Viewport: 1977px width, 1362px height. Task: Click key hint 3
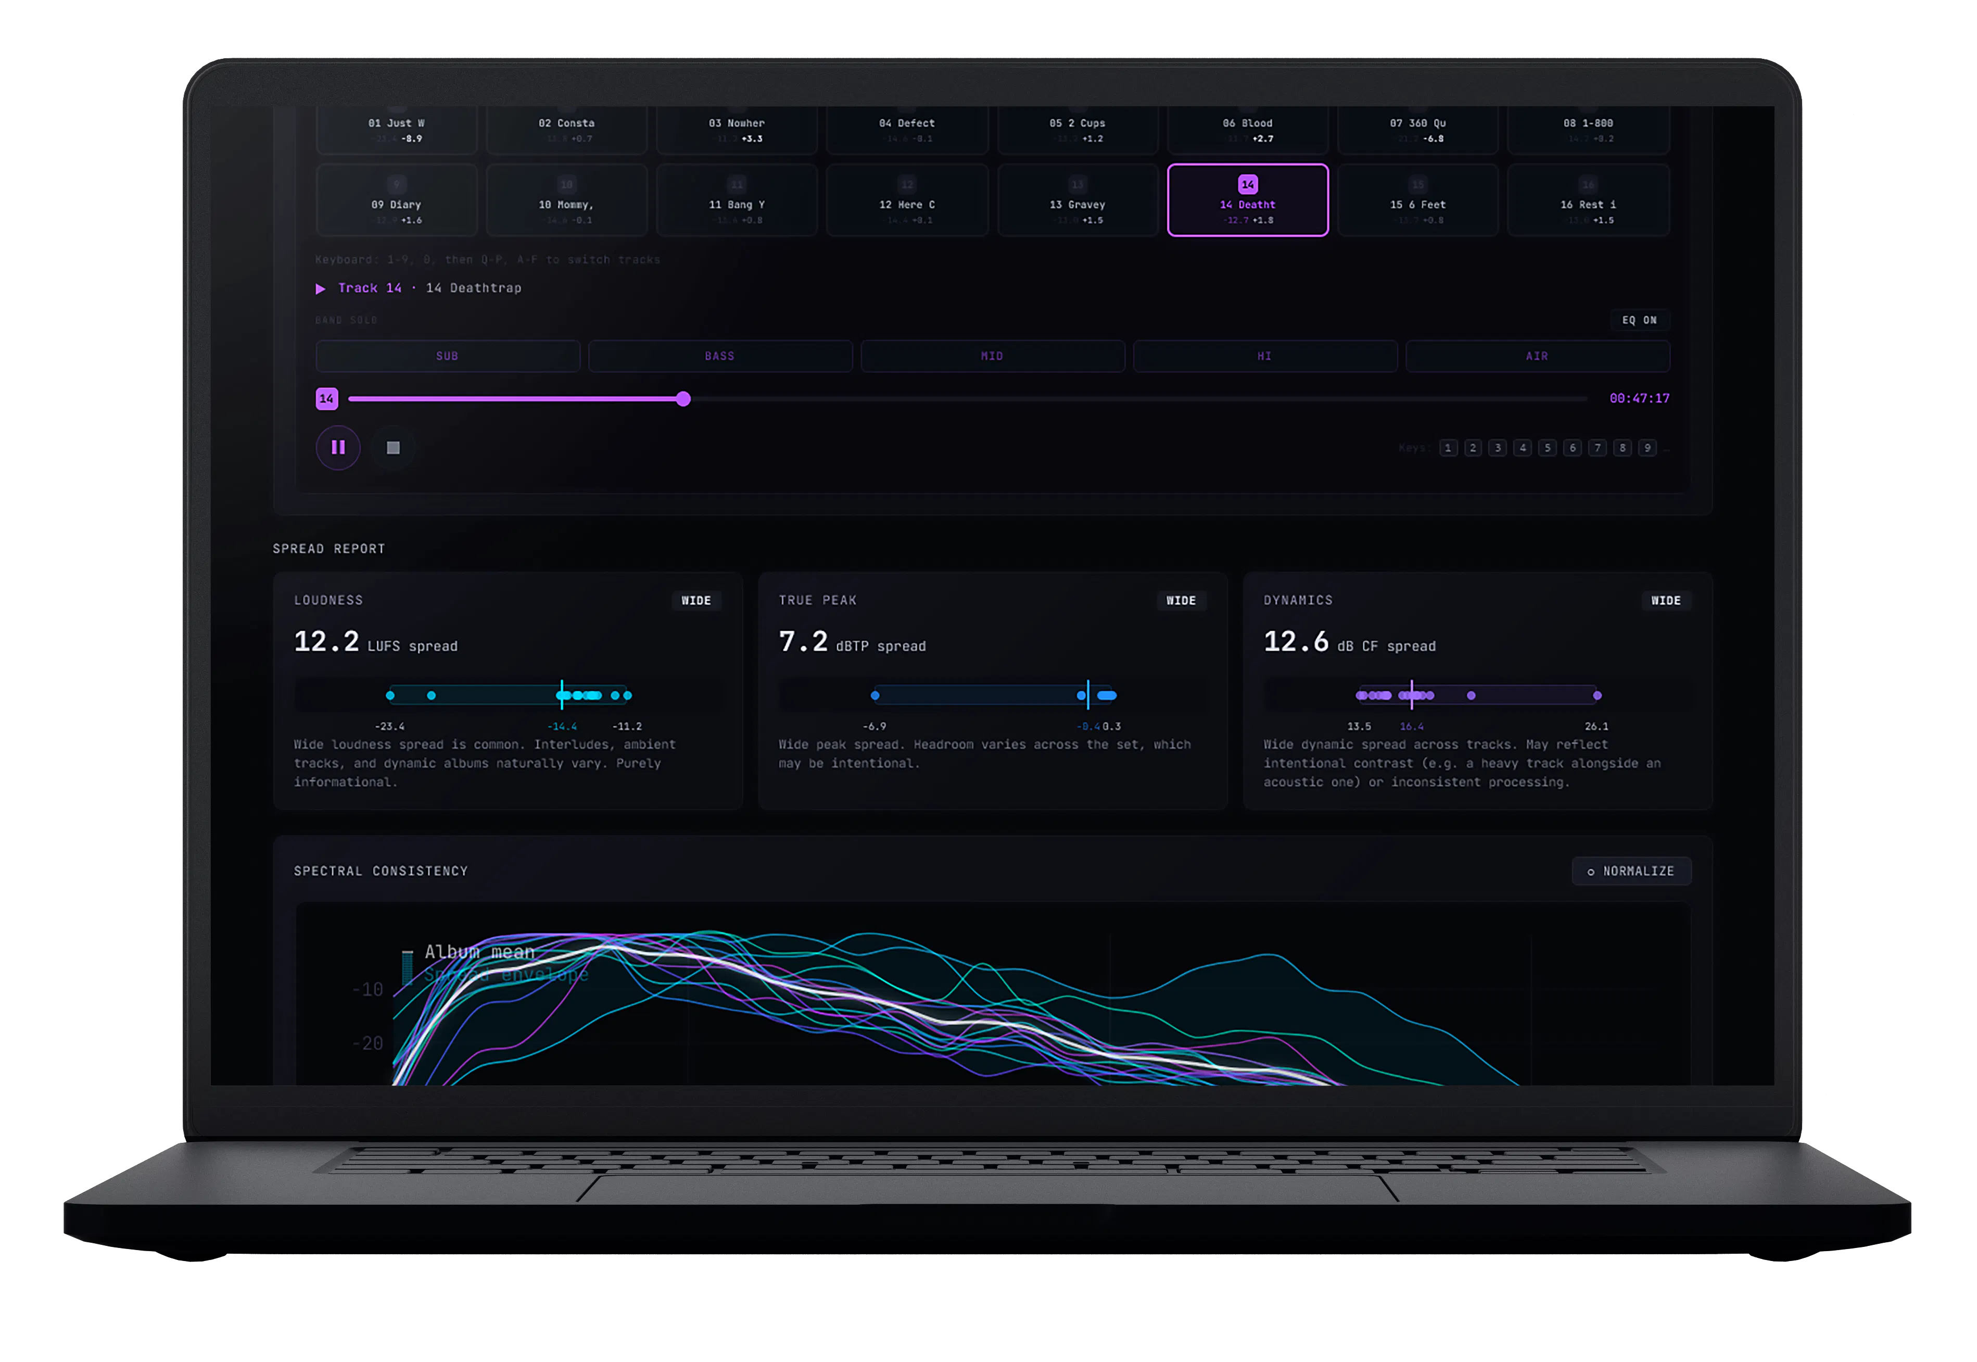tap(1498, 448)
